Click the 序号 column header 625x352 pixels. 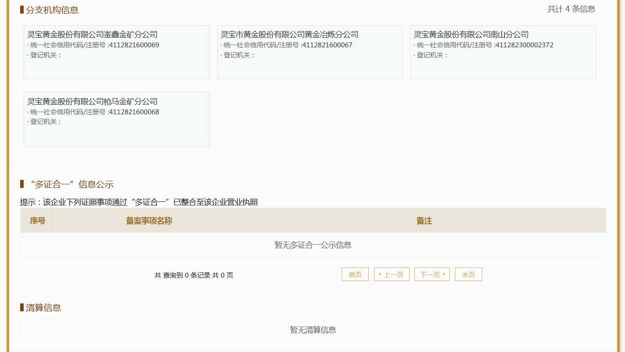click(x=38, y=221)
